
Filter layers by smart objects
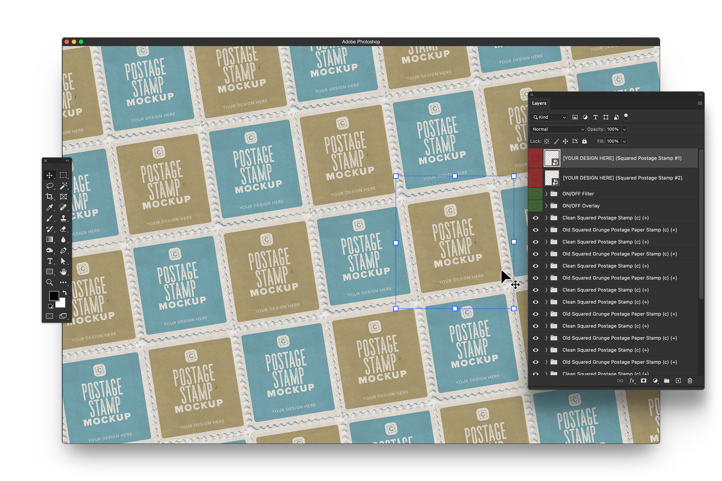tap(616, 117)
